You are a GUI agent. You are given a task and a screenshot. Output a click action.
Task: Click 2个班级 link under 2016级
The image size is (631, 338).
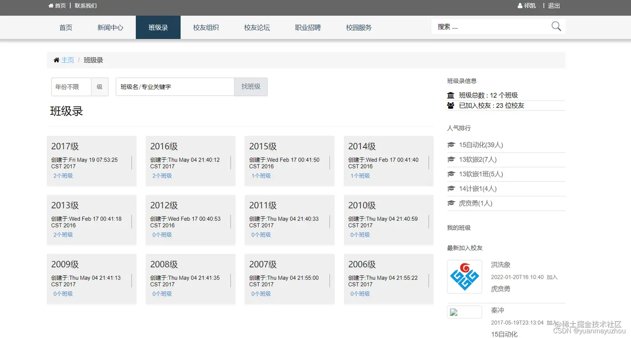(162, 176)
